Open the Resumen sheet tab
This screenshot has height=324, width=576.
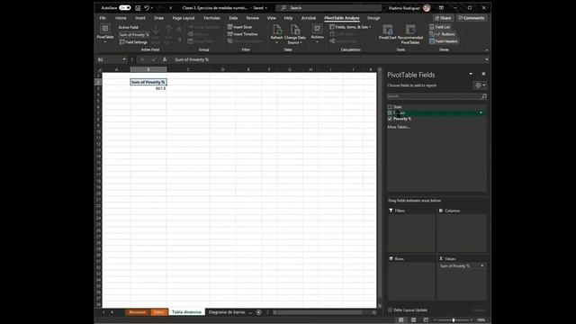coord(138,312)
